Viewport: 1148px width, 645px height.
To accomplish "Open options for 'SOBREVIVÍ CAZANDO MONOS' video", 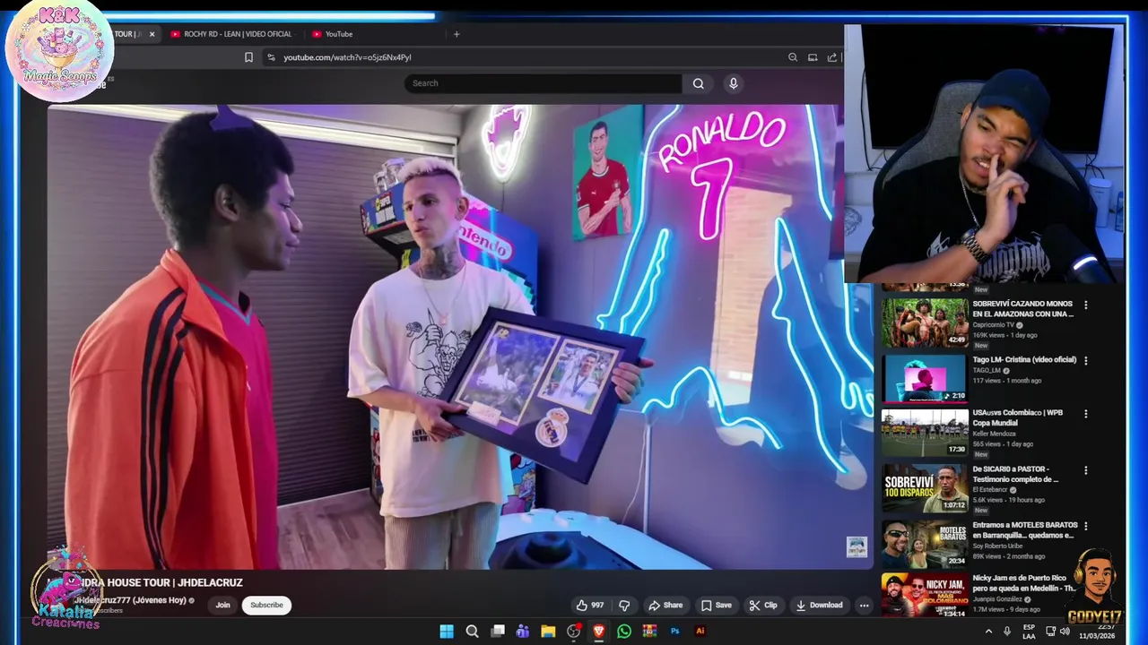I will click(1086, 305).
